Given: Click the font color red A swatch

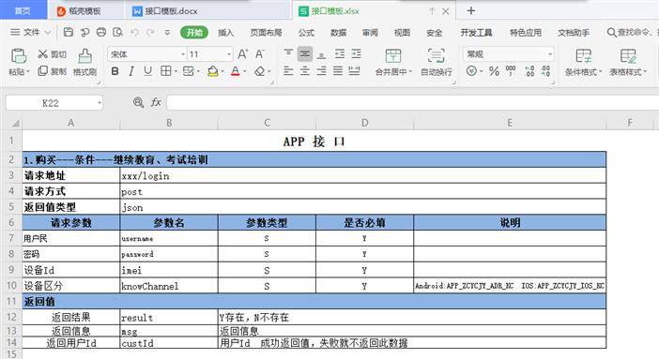Looking at the screenshot, I should pyautogui.click(x=236, y=71).
